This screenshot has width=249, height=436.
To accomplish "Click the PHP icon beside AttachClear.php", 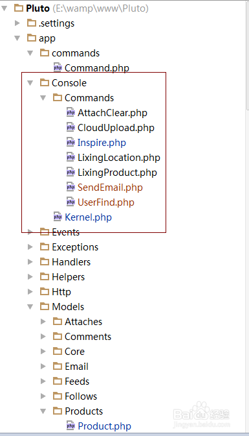I will click(70, 112).
